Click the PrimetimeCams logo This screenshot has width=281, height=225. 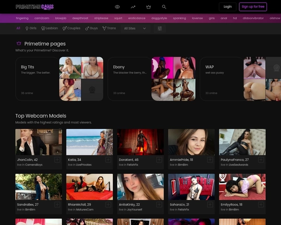click(34, 7)
